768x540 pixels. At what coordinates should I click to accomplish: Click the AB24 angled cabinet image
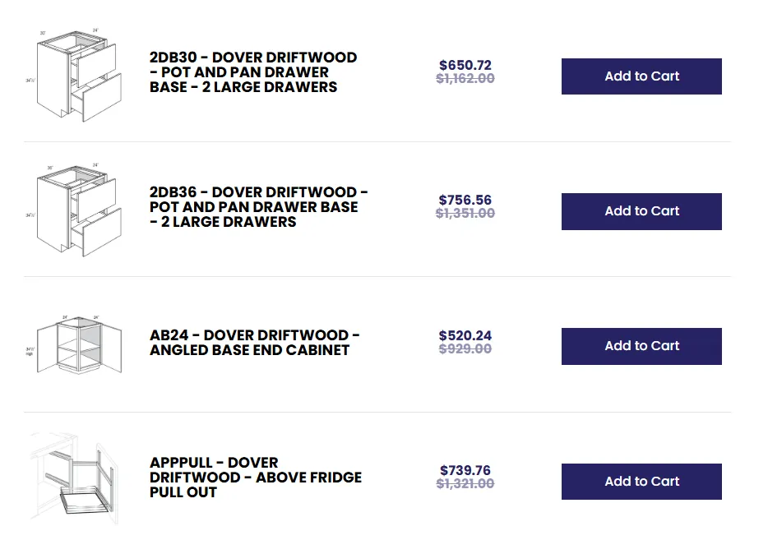(76, 345)
